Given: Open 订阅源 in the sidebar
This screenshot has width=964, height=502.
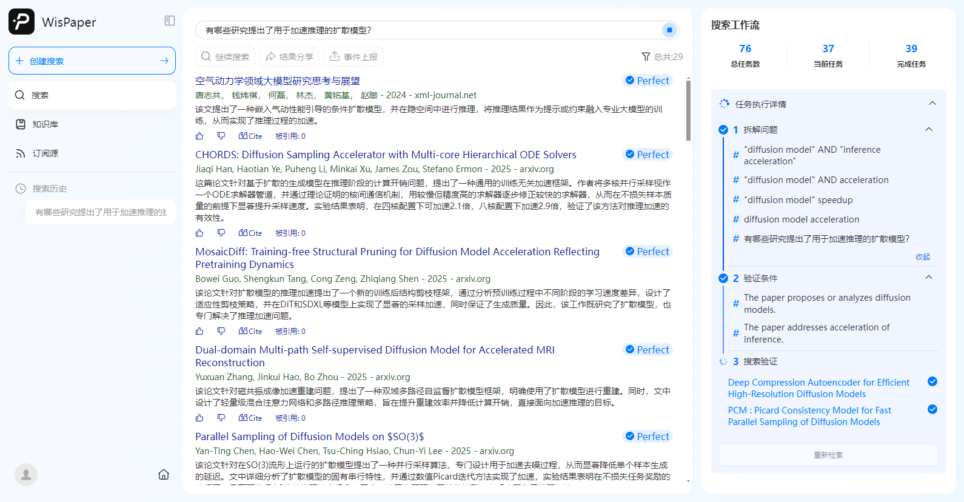Looking at the screenshot, I should (x=45, y=153).
